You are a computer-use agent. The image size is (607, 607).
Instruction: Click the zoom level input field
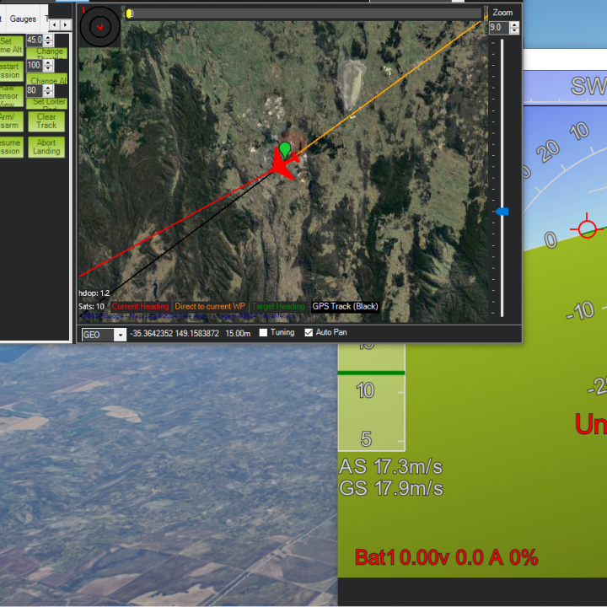497,28
